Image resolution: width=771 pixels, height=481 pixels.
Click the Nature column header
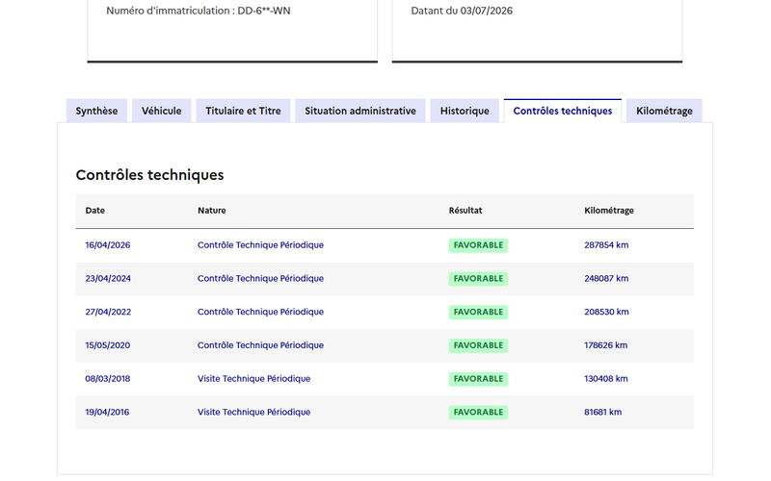coord(211,211)
